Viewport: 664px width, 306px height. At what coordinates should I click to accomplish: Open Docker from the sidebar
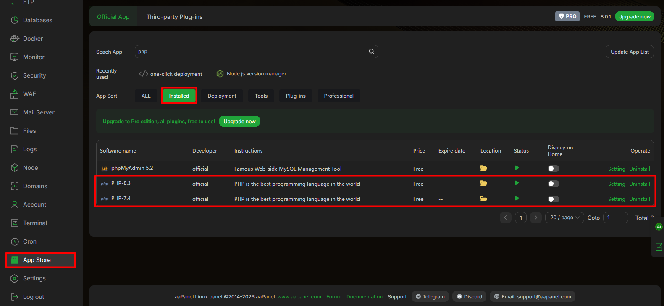(x=33, y=39)
